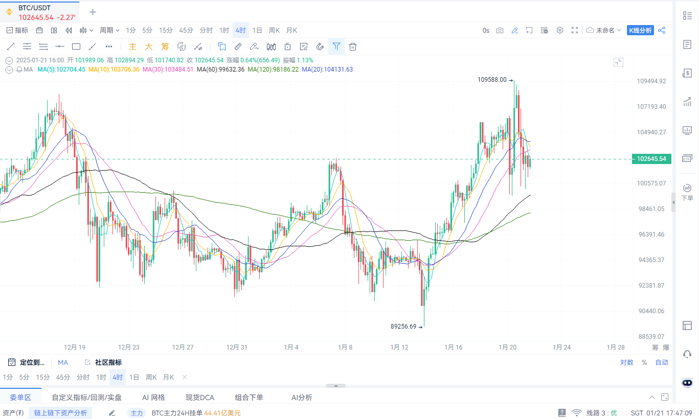The image size is (699, 419).
Task: Open chart settings hexagon icon
Action: point(560,31)
